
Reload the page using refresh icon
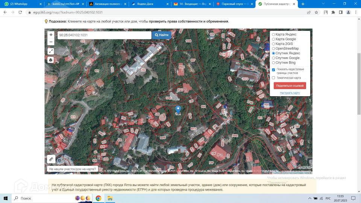21,12
